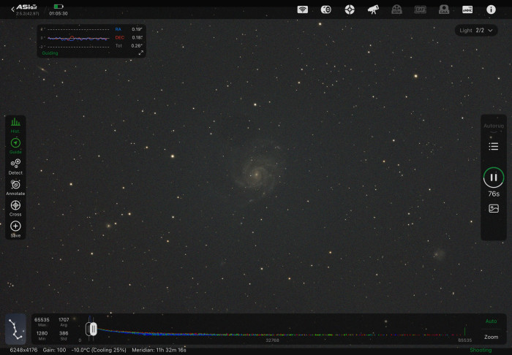The width and height of the screenshot is (512, 355).
Task: Select the Annotate tool
Action: click(15, 188)
